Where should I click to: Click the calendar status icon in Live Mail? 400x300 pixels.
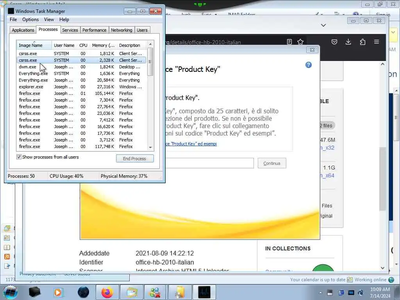point(350,280)
